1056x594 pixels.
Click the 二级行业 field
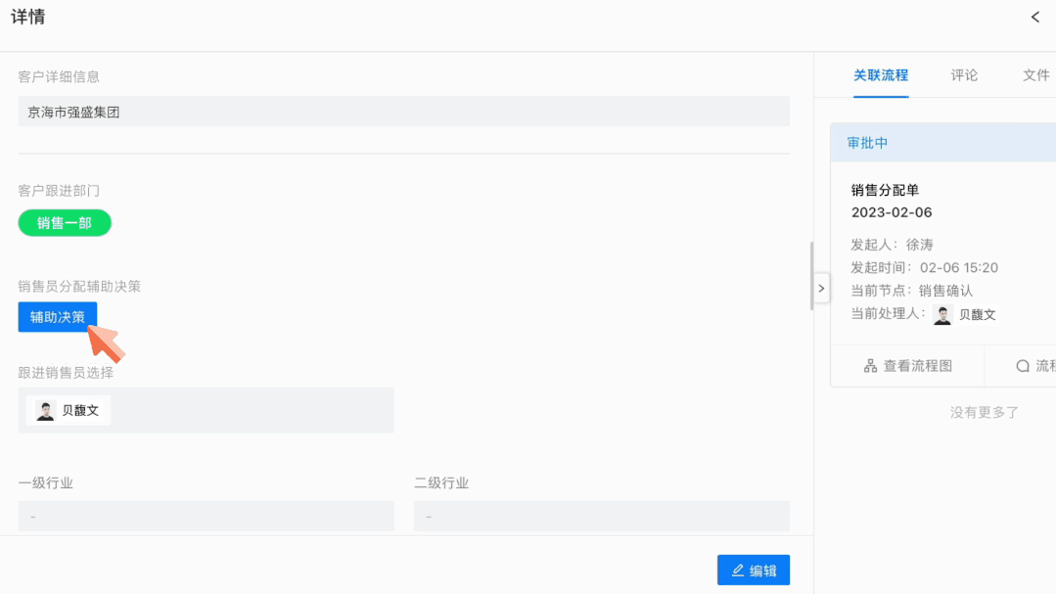pos(601,516)
